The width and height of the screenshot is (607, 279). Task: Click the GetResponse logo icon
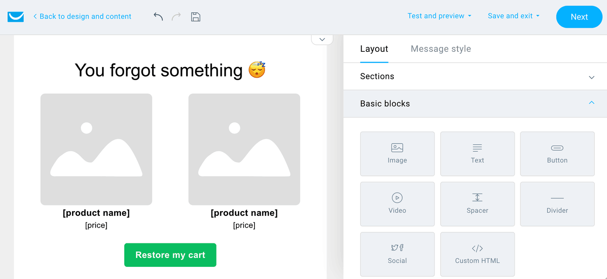point(16,17)
